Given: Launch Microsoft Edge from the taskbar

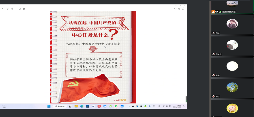Looking at the screenshot, I should click(82, 106).
